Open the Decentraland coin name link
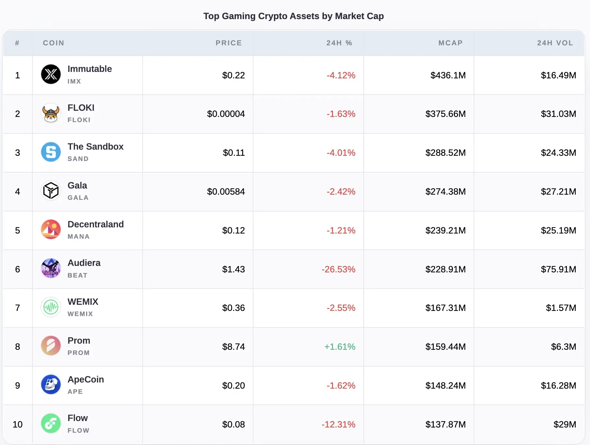The height and width of the screenshot is (445, 590). [x=96, y=224]
